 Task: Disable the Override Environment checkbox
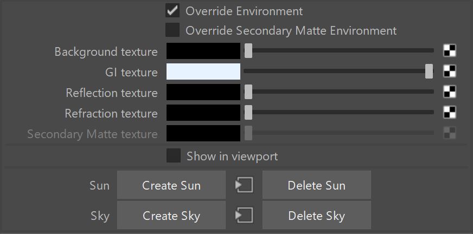(172, 10)
